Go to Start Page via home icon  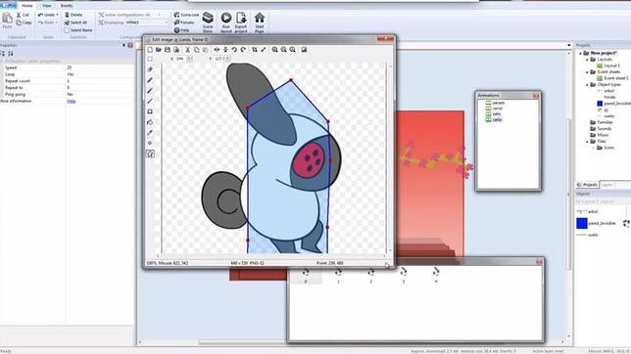(x=260, y=22)
